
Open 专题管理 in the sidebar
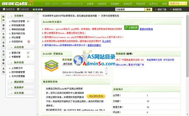(x=16, y=57)
